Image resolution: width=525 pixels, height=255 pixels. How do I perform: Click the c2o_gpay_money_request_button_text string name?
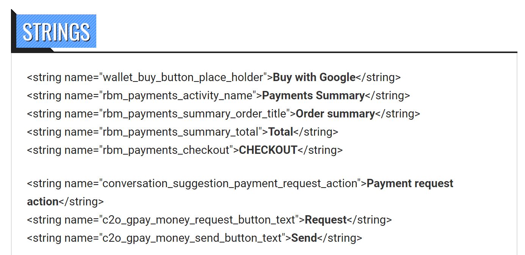[199, 220]
